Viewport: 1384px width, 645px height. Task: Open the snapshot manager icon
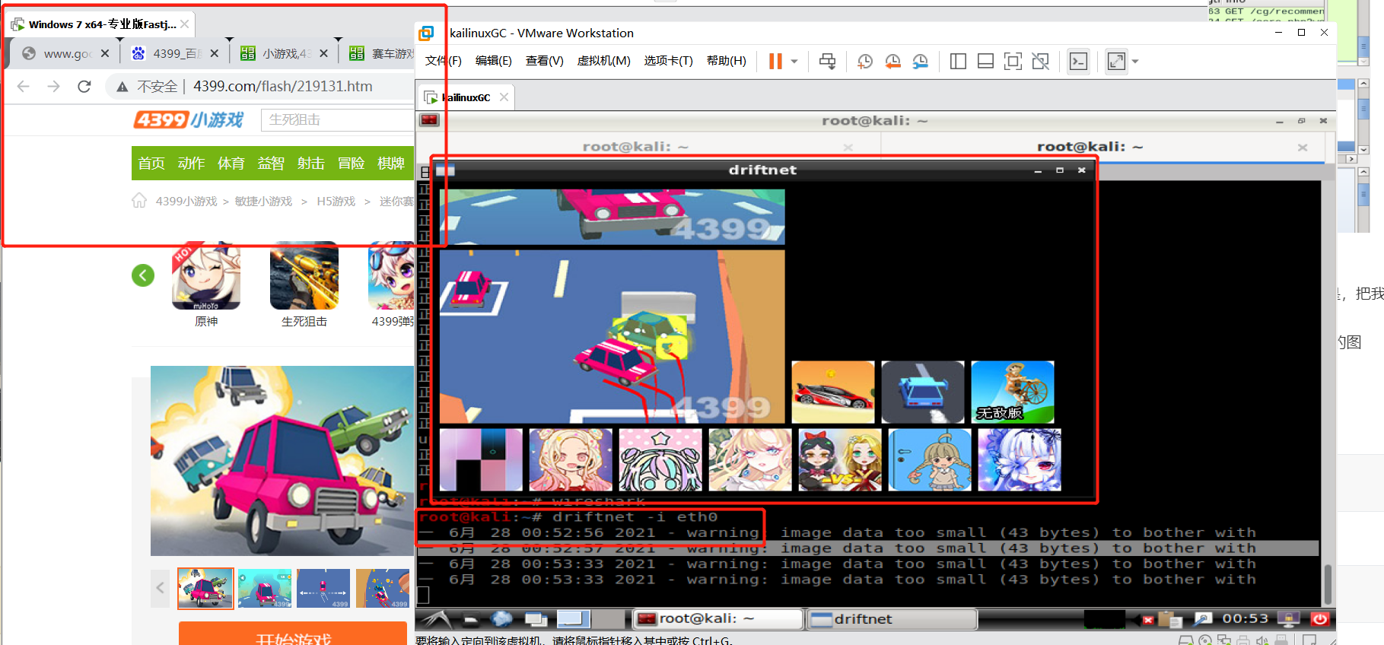click(x=921, y=62)
